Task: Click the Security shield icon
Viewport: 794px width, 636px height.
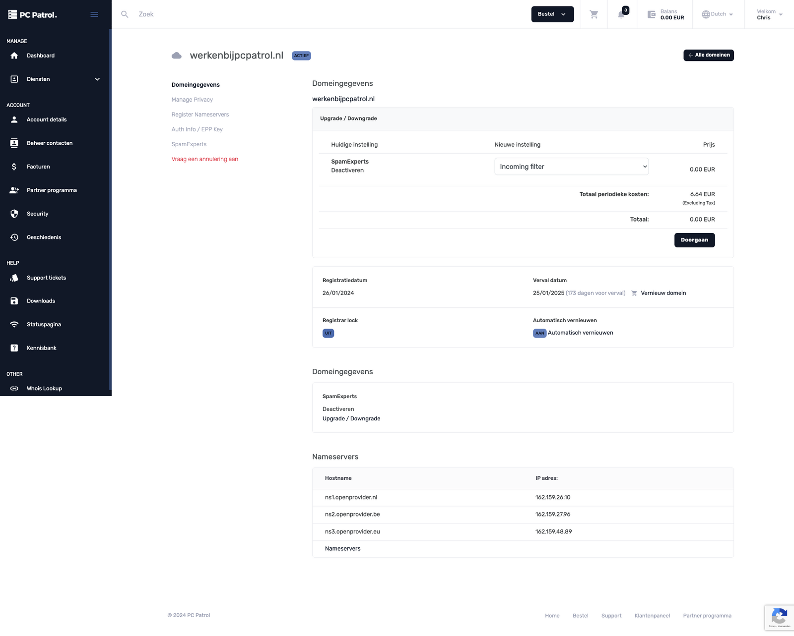Action: click(x=14, y=214)
